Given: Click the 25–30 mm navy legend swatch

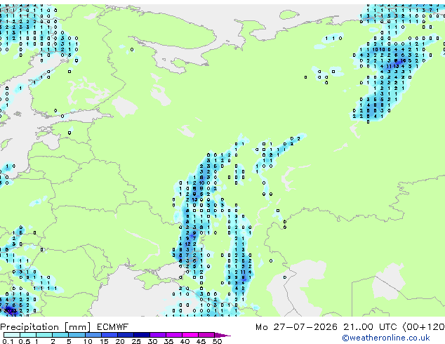Looking at the screenshot, I should (x=141, y=335).
